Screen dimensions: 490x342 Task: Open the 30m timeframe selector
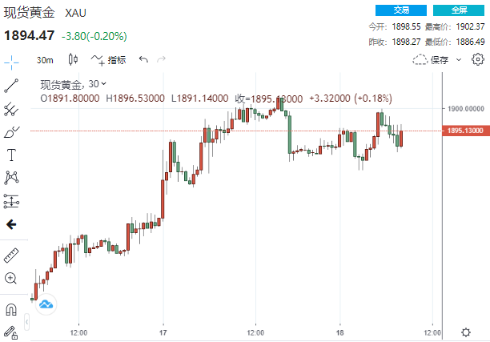click(45, 59)
